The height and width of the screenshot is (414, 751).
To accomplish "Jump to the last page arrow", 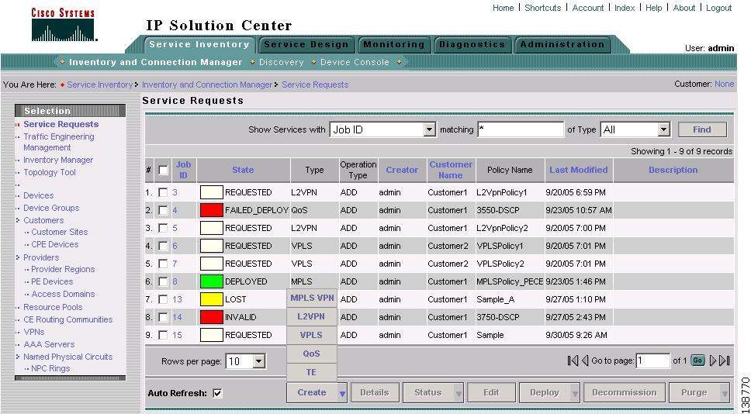I will pyautogui.click(x=725, y=361).
